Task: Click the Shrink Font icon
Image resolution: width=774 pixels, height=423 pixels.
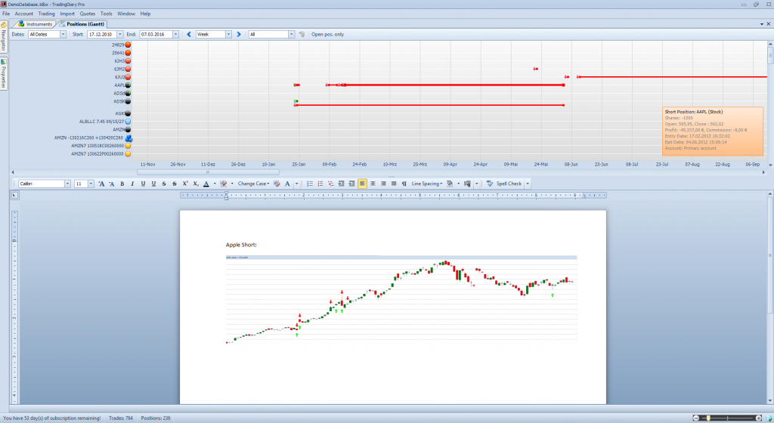Action: (x=112, y=184)
